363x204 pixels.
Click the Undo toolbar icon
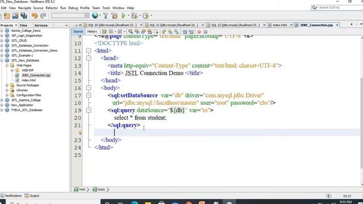click(35, 16)
